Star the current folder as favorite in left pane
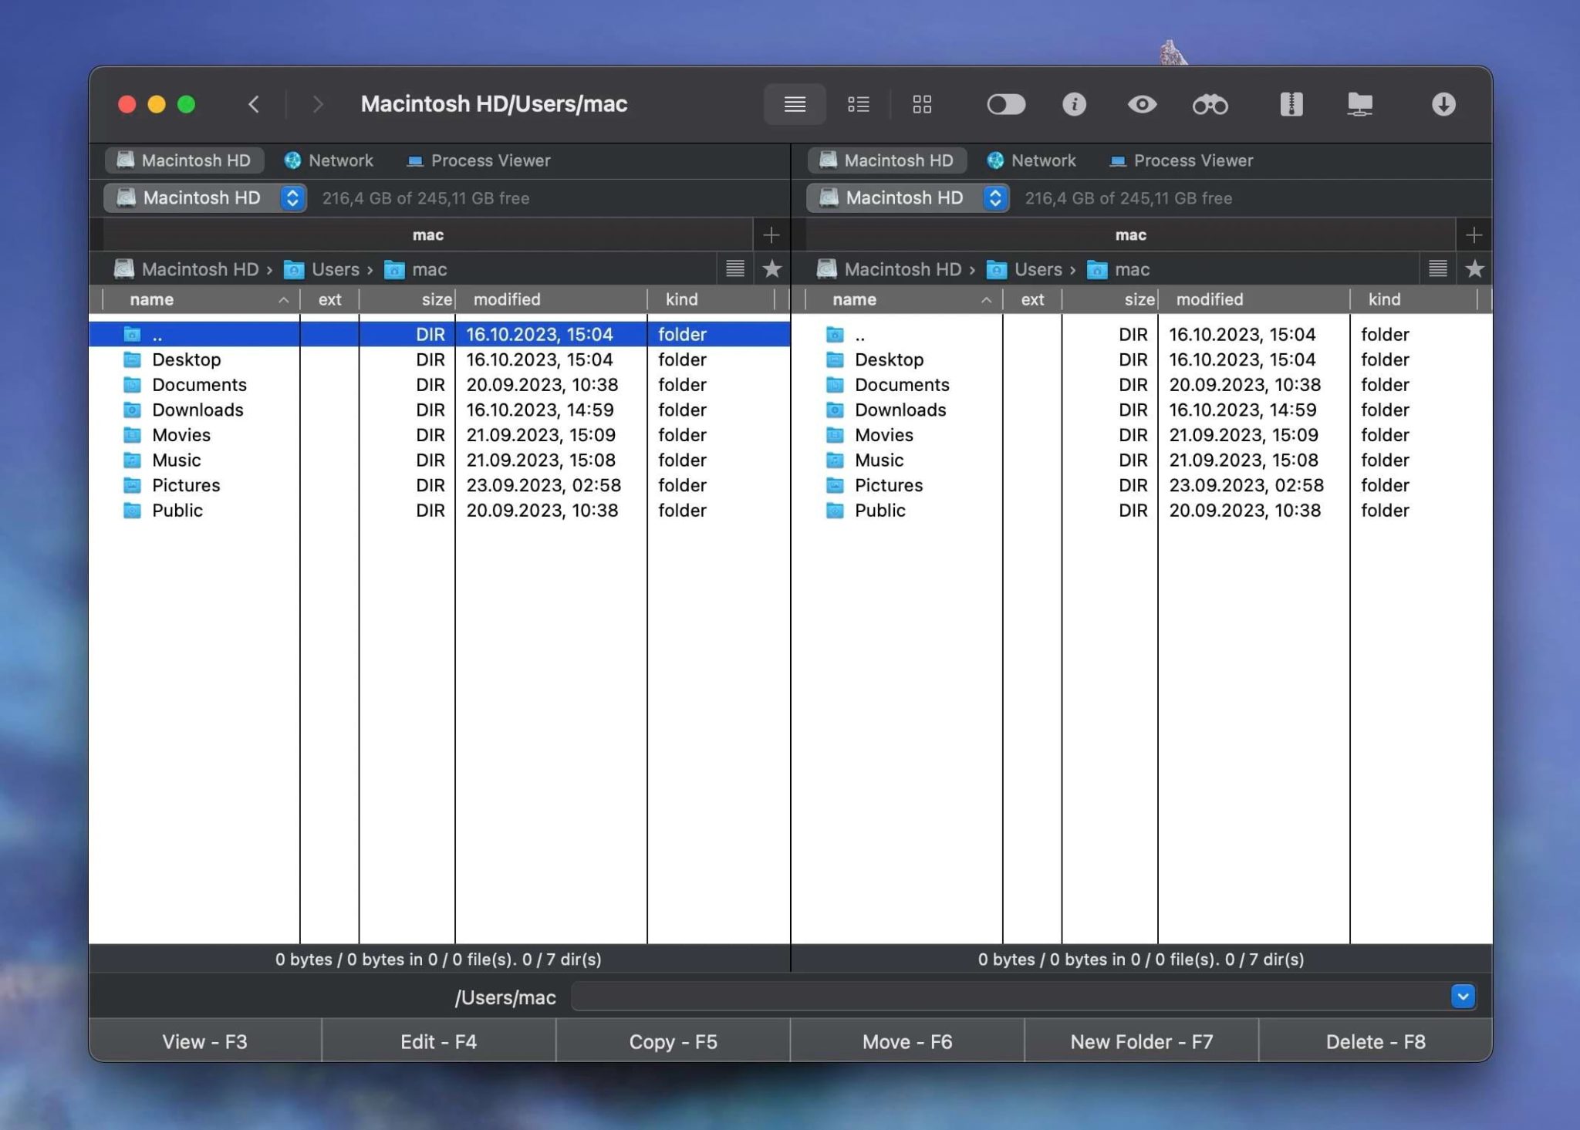Image resolution: width=1580 pixels, height=1130 pixels. point(772,269)
